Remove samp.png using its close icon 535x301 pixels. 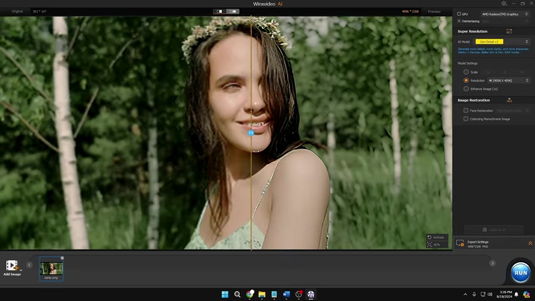62,258
